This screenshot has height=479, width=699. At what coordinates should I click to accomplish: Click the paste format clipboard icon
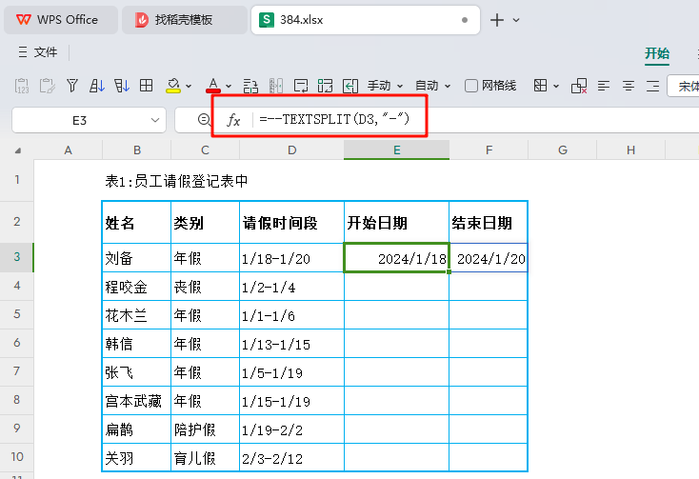(x=47, y=85)
